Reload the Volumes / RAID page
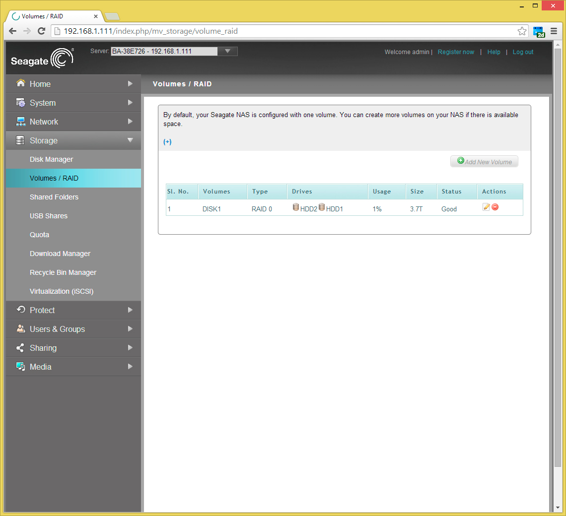This screenshot has width=566, height=516. coord(42,31)
